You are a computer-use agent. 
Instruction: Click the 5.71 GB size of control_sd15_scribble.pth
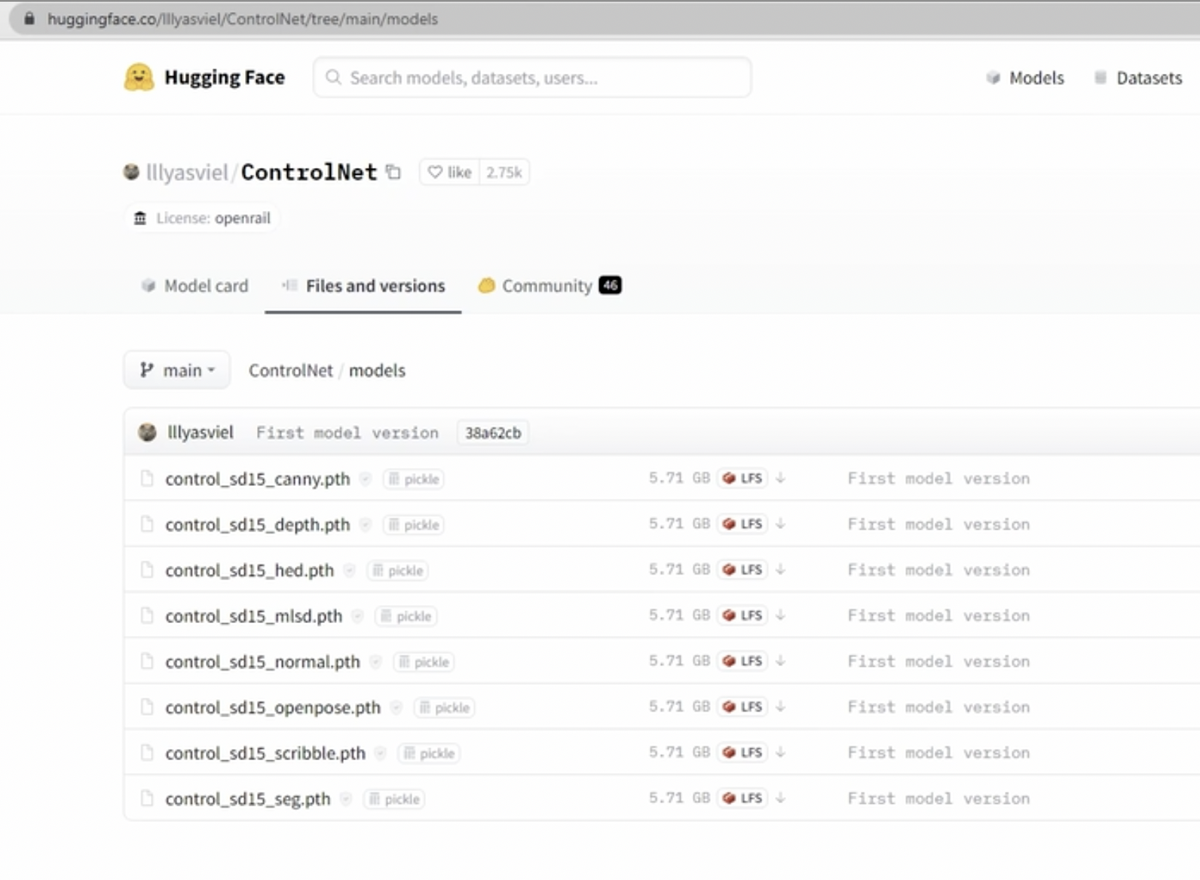click(679, 752)
